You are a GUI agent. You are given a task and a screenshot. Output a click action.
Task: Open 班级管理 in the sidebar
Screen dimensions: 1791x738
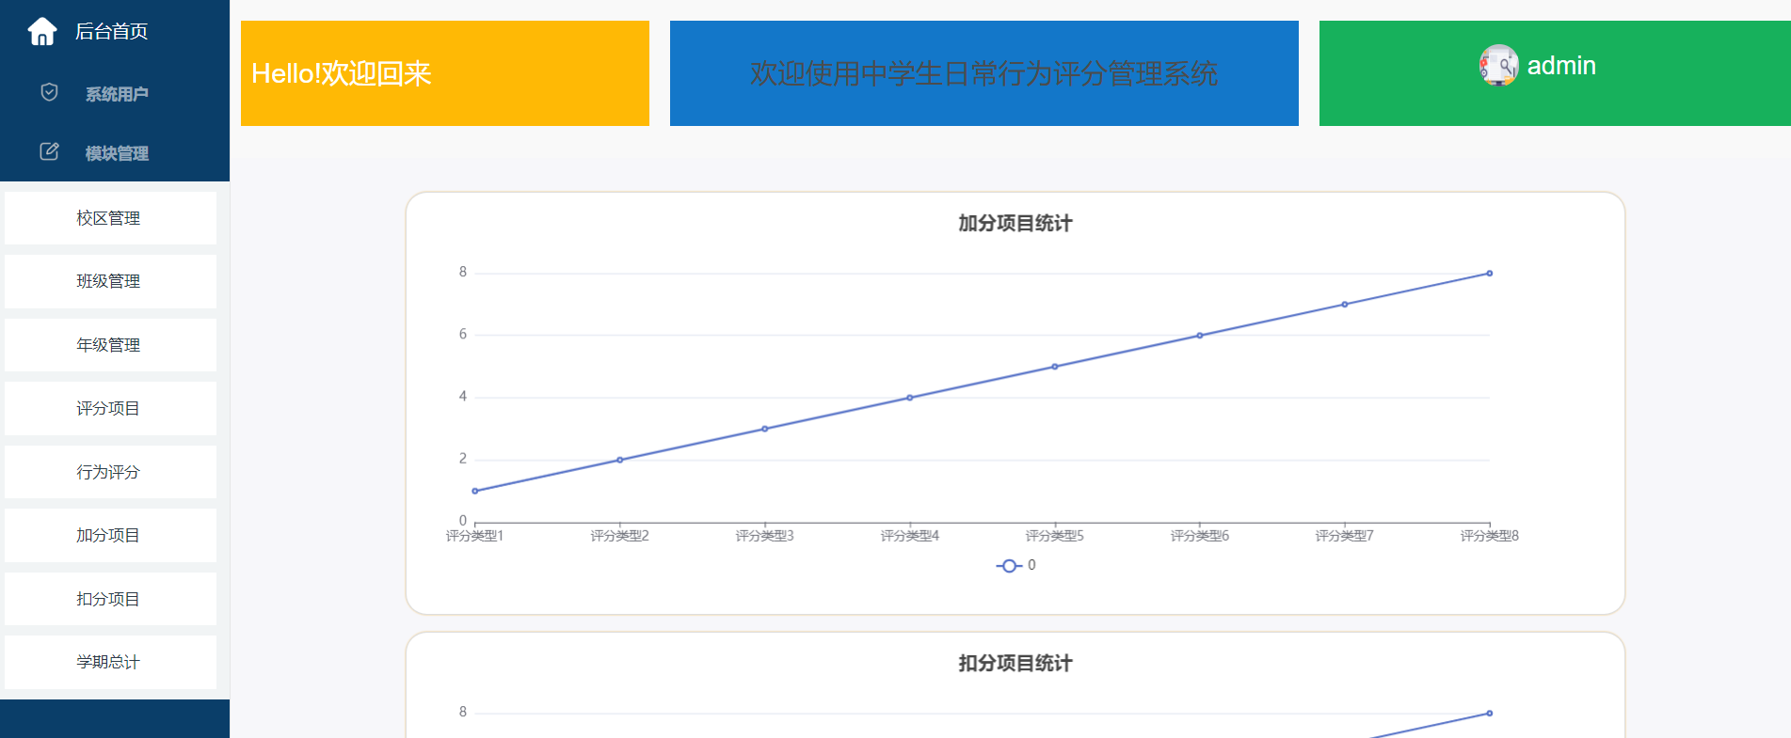coord(110,281)
